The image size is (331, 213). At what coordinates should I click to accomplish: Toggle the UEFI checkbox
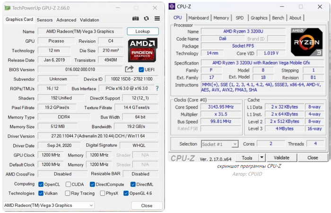[141, 70]
